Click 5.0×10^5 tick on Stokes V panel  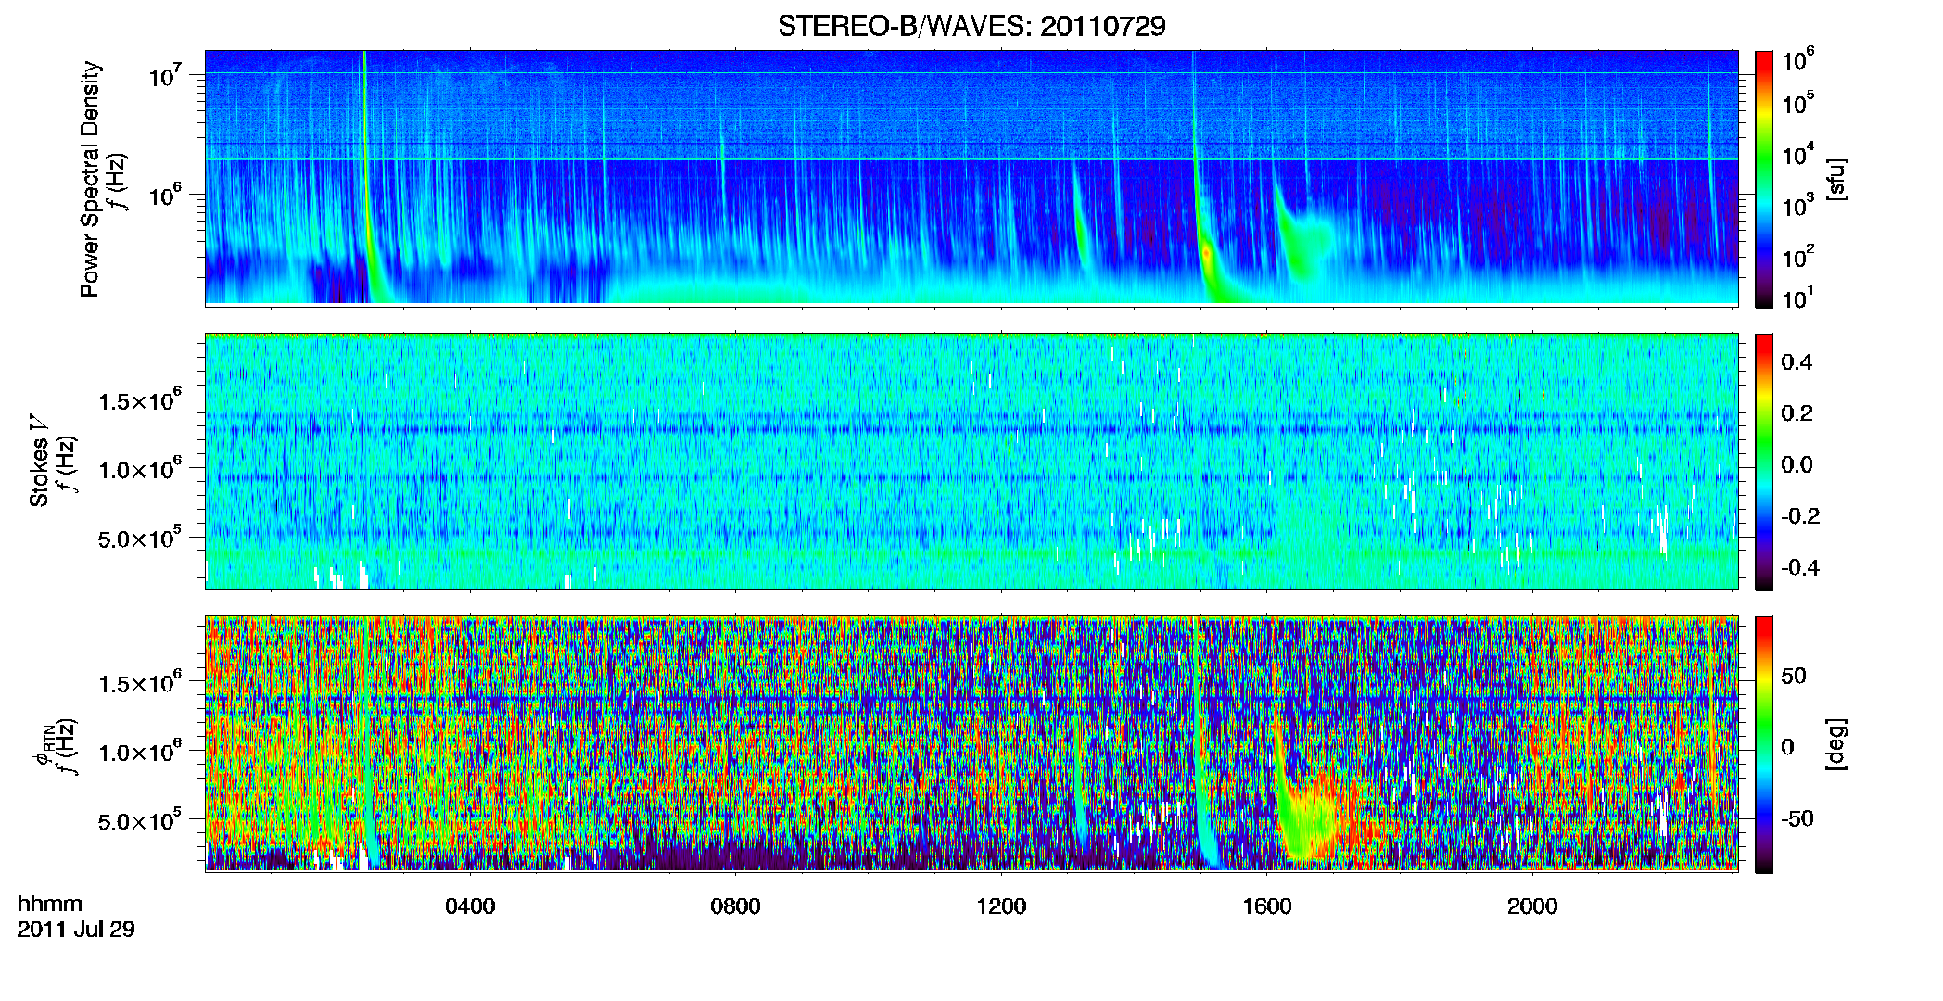coord(140,538)
